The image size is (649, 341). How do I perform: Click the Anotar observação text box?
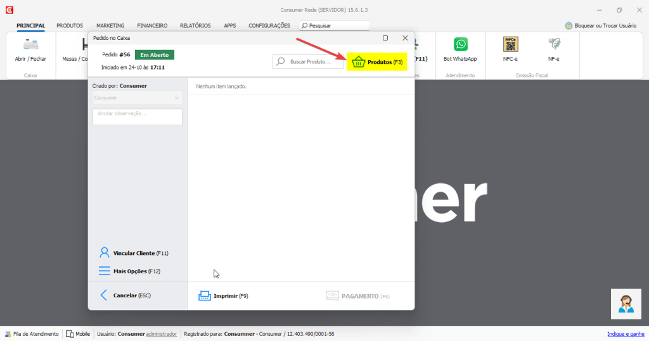pyautogui.click(x=137, y=116)
